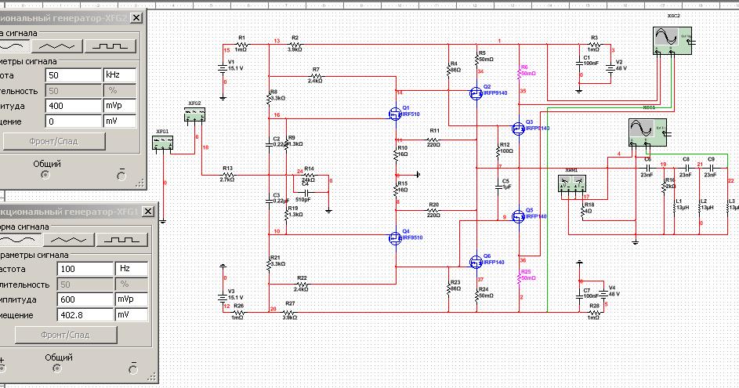Close the XFG1 generator window
739x388 pixels.
147,211
